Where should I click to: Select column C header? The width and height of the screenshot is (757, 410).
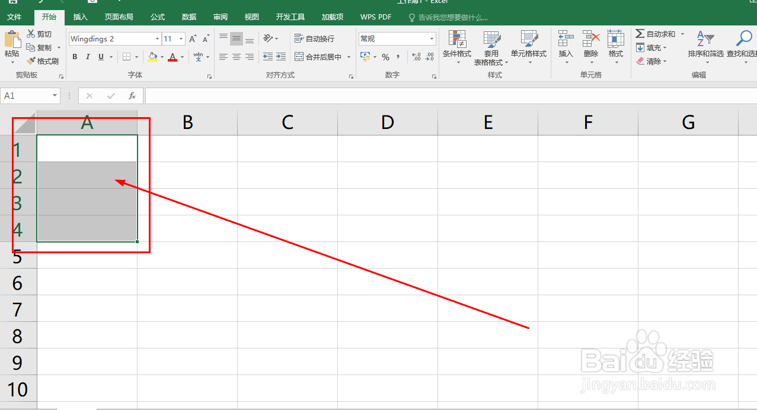tap(288, 122)
